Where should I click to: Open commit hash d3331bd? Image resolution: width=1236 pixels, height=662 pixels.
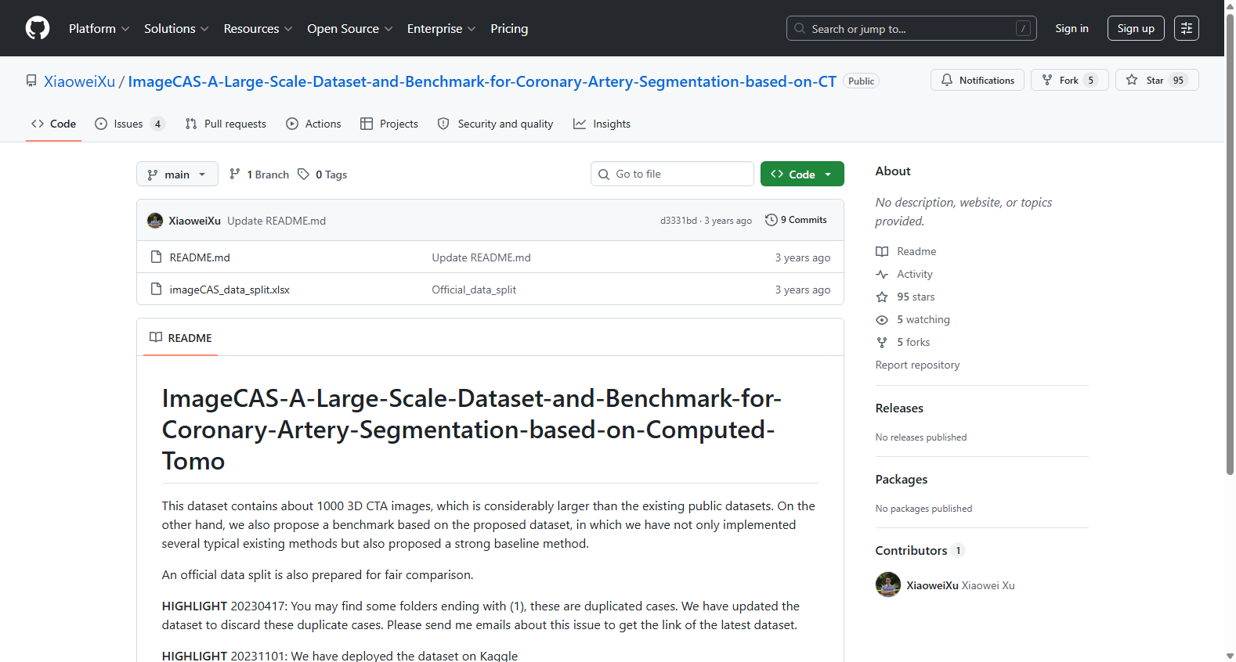point(678,221)
